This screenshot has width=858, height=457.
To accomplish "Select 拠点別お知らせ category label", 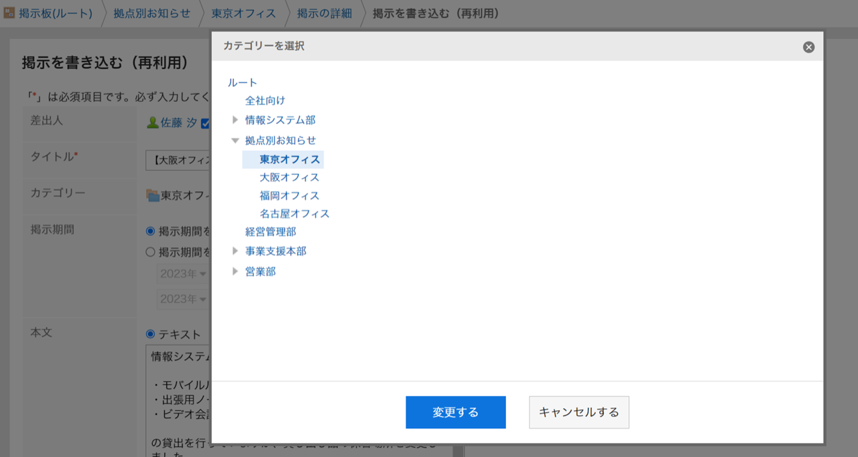I will tap(280, 140).
